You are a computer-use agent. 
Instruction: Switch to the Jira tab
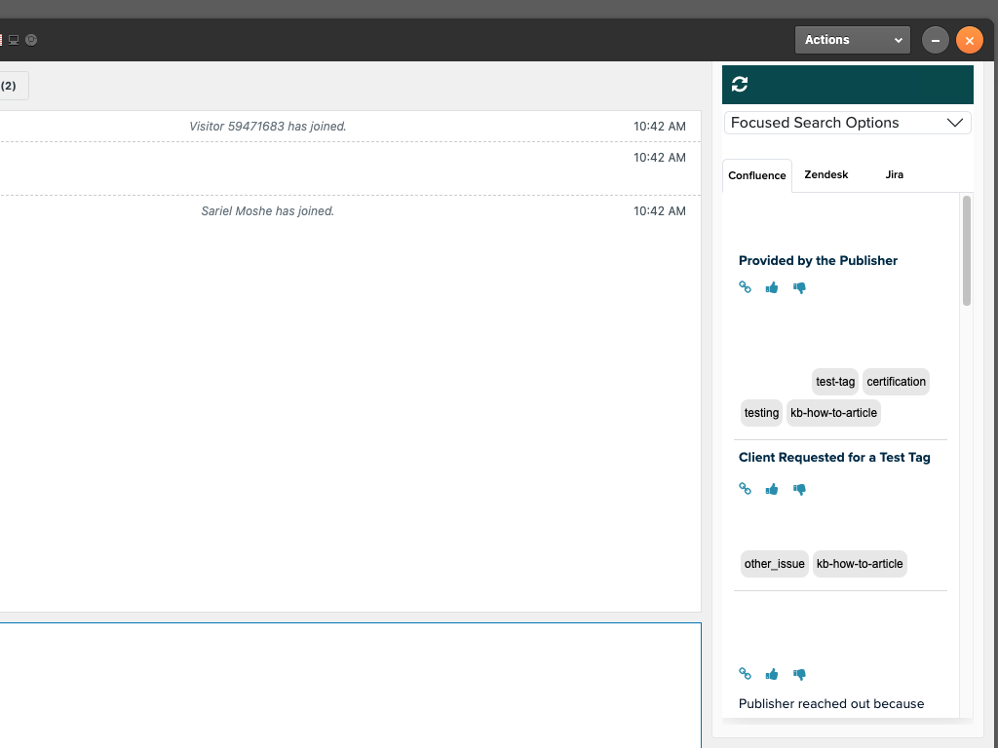(894, 175)
